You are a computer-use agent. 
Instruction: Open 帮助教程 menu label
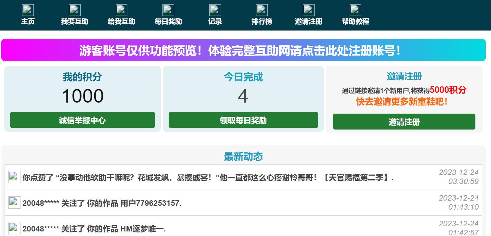[x=355, y=22]
